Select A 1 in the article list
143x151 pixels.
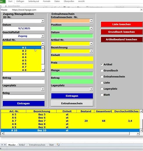coord(22,48)
